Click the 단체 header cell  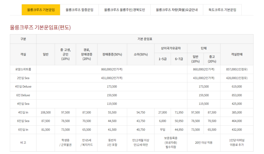click(x=204, y=48)
